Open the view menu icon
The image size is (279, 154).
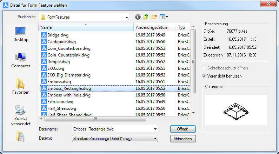click(164, 17)
